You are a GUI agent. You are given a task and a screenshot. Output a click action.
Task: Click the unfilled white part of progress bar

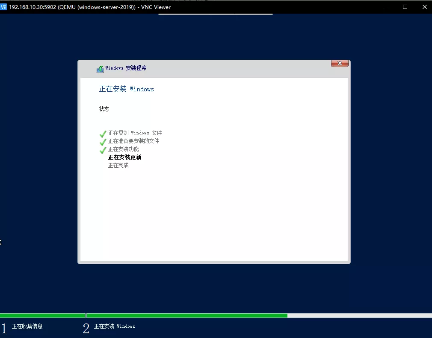pos(359,316)
